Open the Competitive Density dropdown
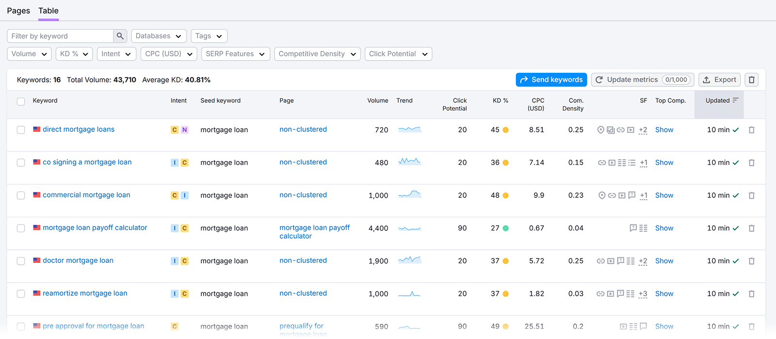 (x=317, y=54)
